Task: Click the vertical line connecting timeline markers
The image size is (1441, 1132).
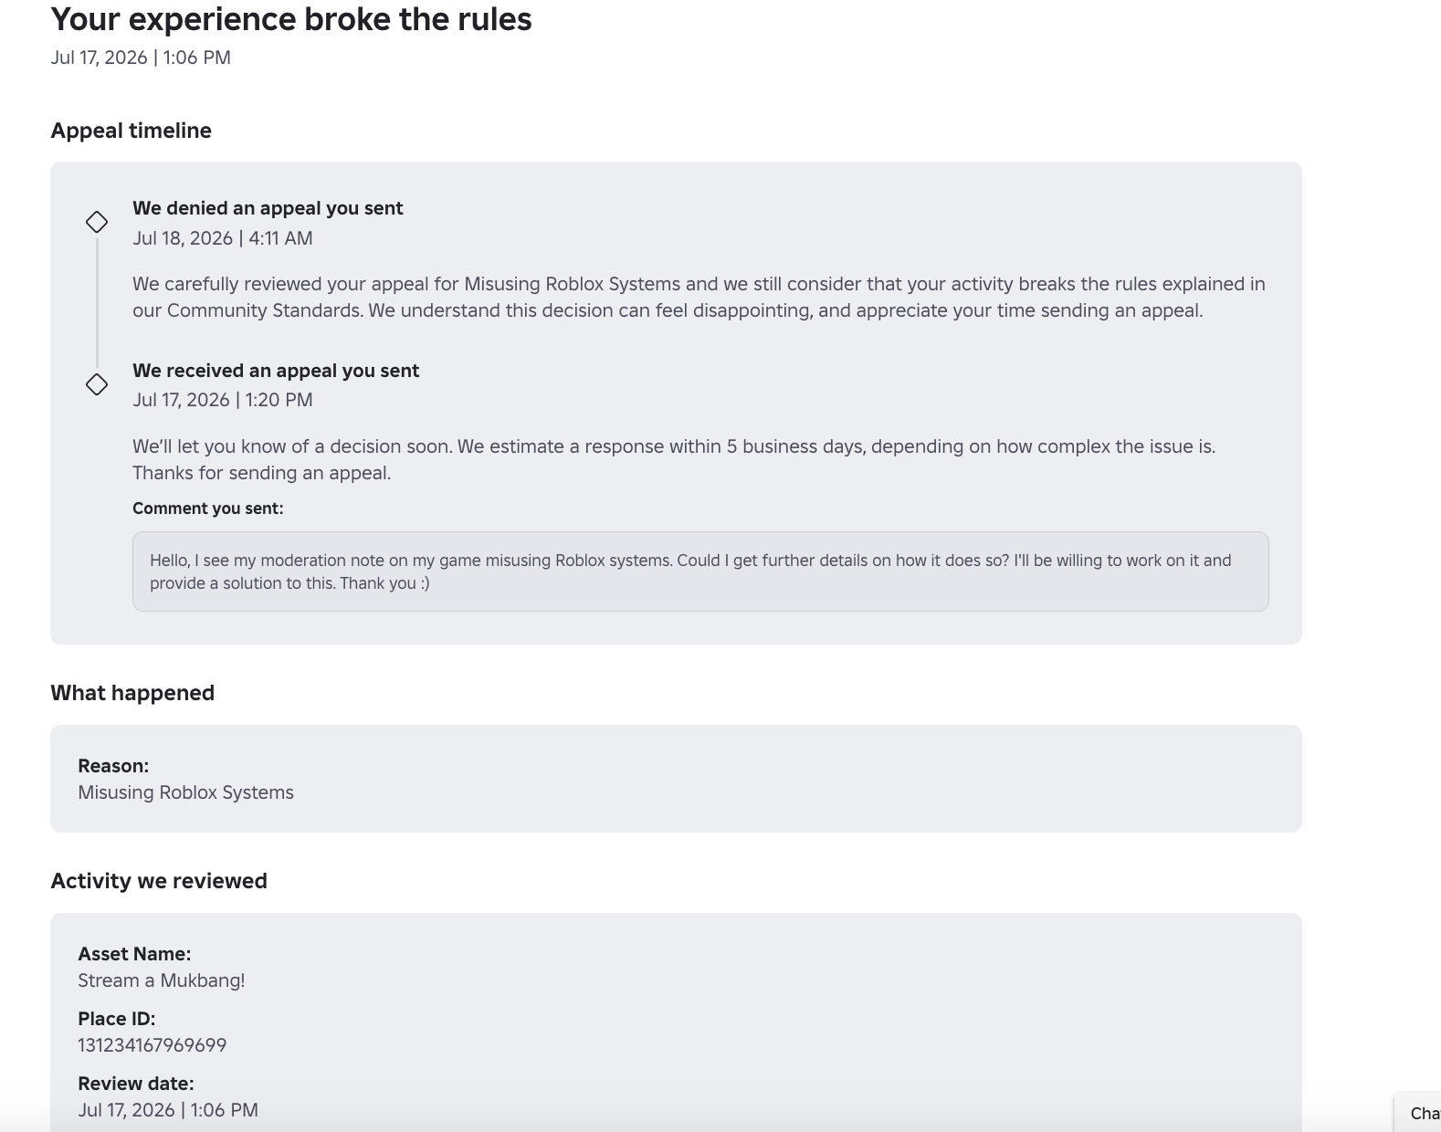Action: (97, 303)
